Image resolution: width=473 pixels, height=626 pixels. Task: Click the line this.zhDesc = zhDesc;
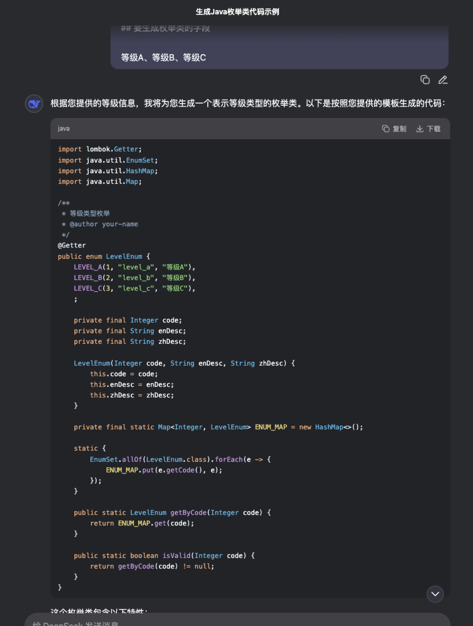pos(132,395)
